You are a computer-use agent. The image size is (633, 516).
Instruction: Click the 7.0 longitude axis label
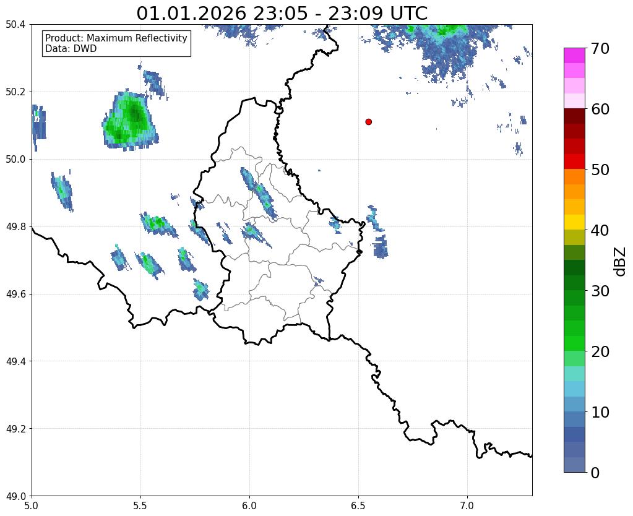[467, 505]
